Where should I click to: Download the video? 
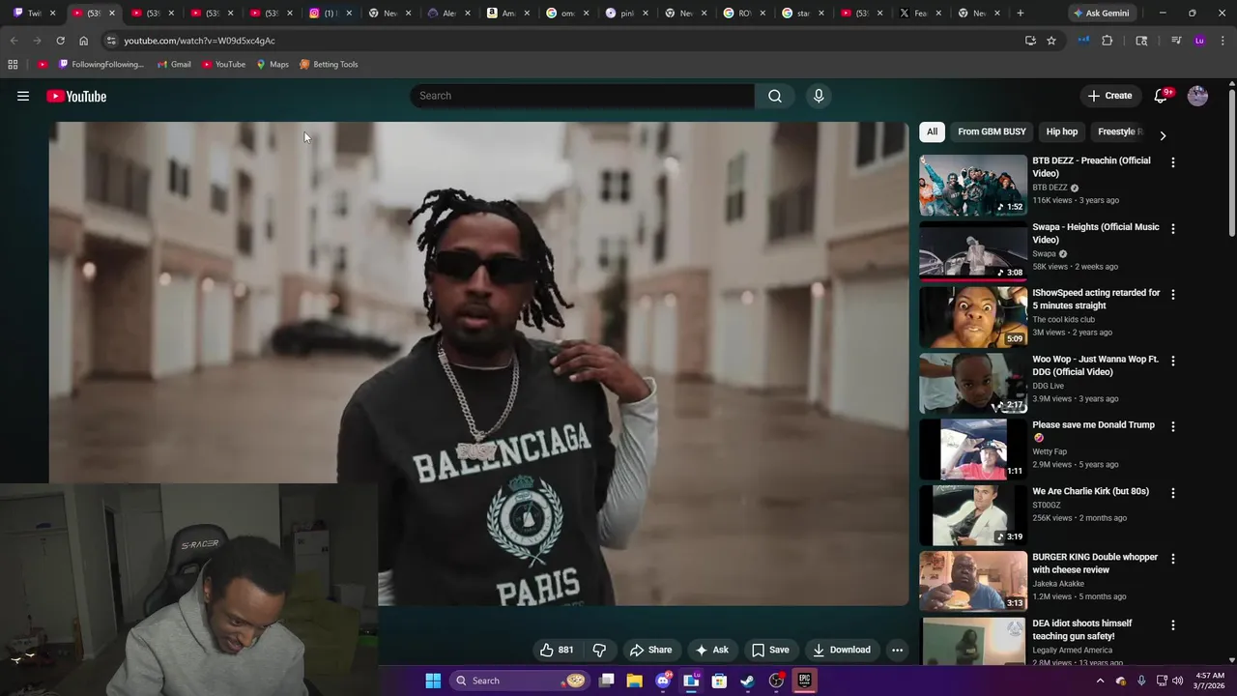click(842, 650)
